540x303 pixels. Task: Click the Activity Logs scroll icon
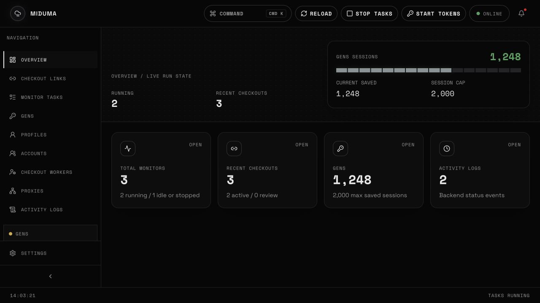pos(13,210)
